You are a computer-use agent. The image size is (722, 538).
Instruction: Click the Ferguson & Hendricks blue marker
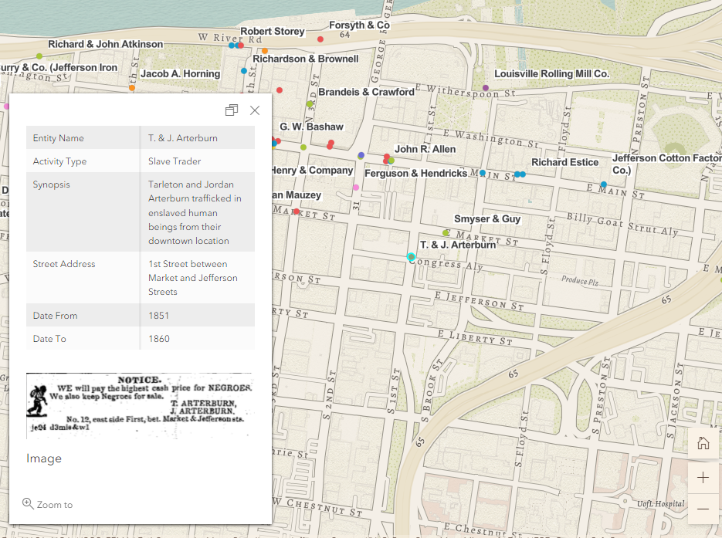point(483,174)
